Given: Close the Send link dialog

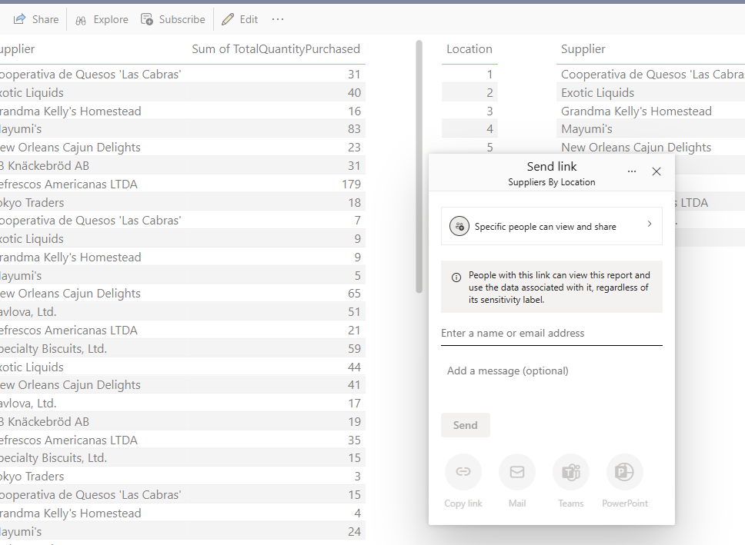Looking at the screenshot, I should point(656,171).
